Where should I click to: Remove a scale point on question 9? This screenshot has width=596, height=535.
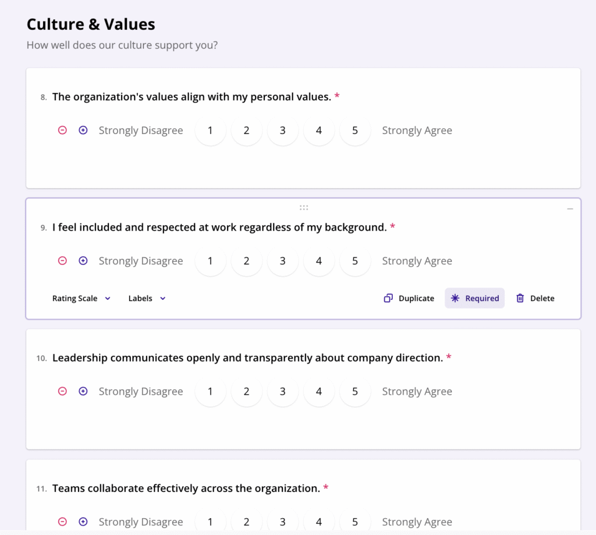coord(62,261)
